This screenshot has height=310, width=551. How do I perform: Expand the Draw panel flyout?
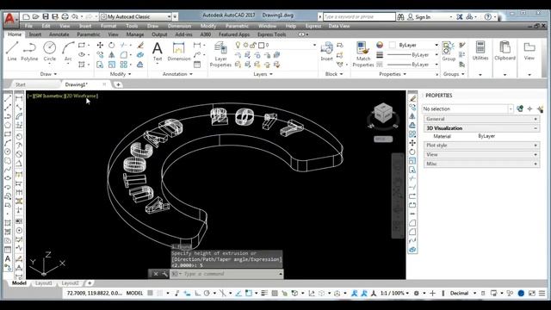click(x=48, y=74)
